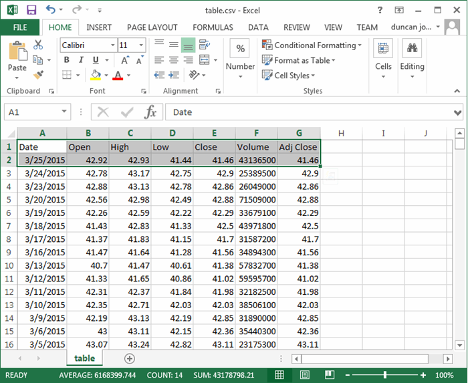Expand the Editing group dropdown
468x383 pixels.
tap(412, 77)
